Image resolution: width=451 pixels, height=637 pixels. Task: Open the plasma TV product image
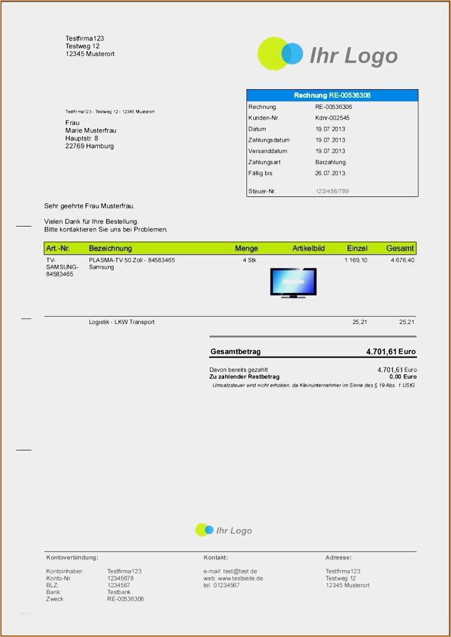point(293,282)
